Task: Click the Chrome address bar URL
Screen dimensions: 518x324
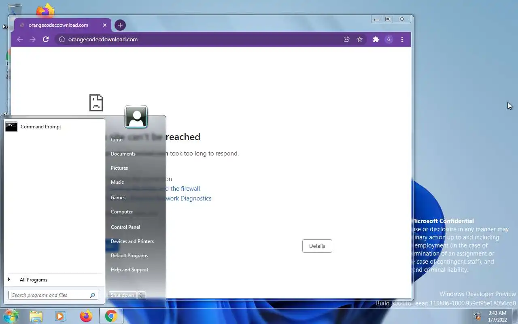Action: (103, 39)
